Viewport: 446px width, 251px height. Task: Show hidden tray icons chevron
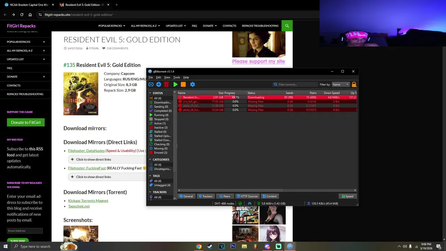pyautogui.click(x=399, y=246)
